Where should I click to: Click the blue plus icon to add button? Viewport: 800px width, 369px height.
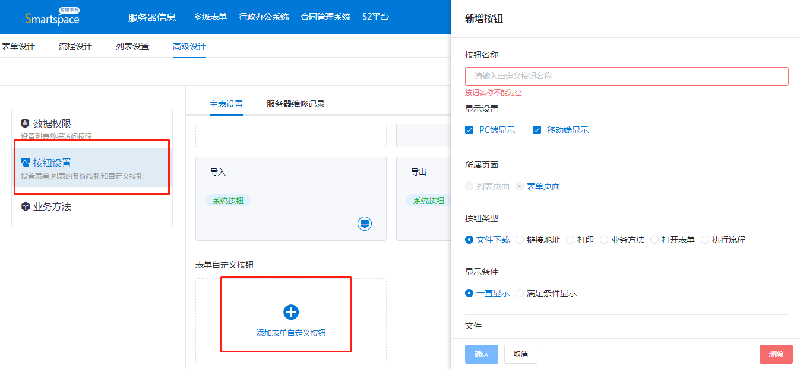[x=291, y=312]
